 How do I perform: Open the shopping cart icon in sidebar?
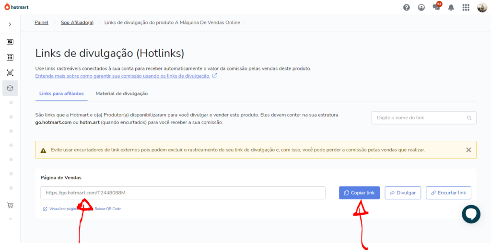[x=10, y=205]
